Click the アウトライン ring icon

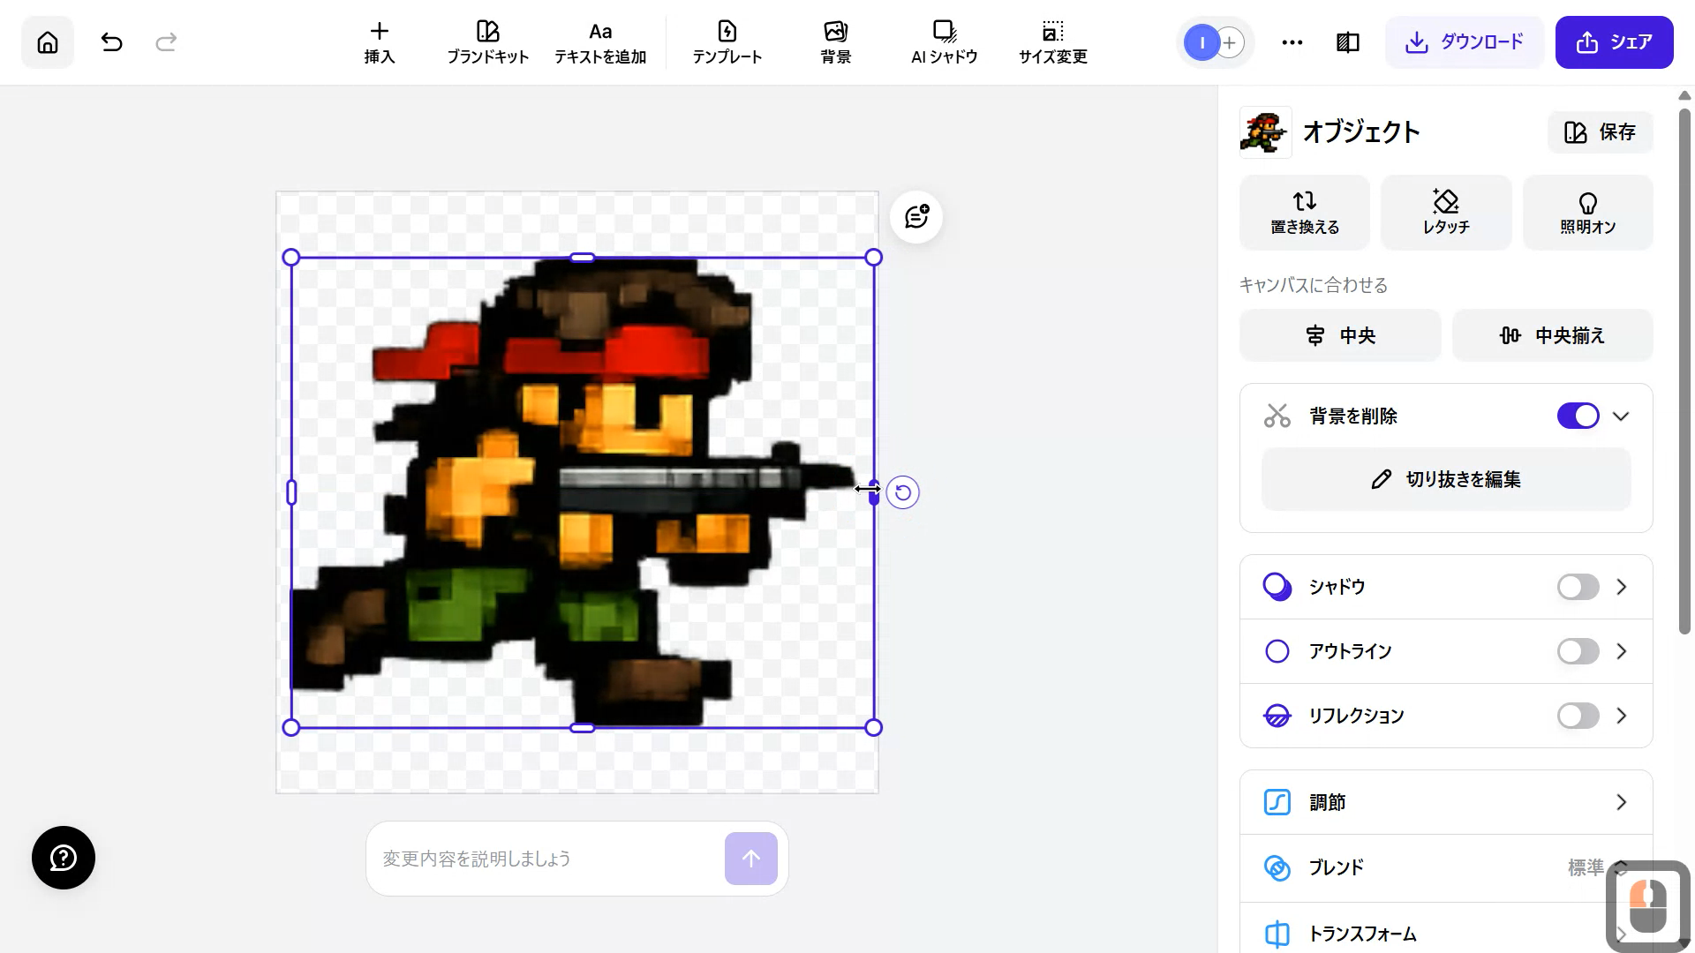pos(1277,651)
